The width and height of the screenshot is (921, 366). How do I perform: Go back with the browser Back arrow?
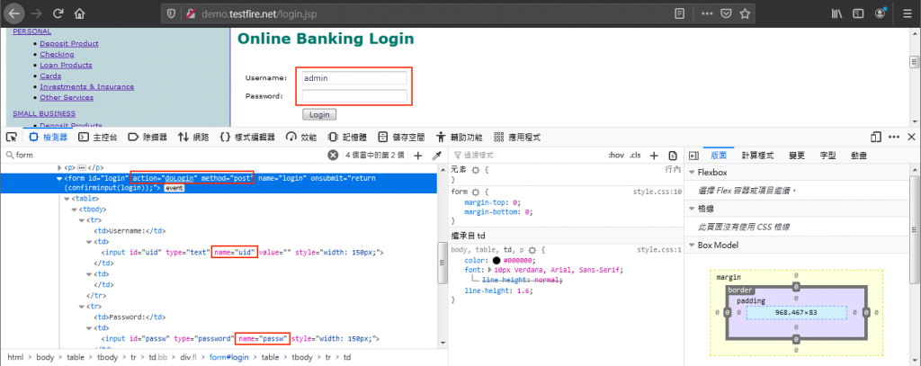[13, 13]
